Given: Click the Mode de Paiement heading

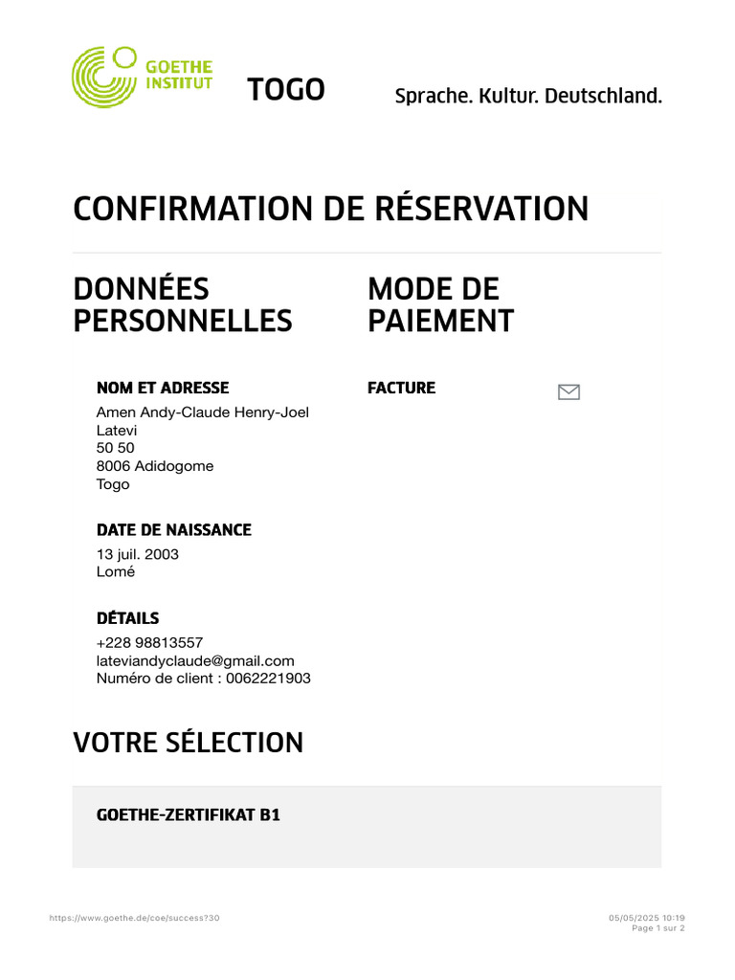Looking at the screenshot, I should pyautogui.click(x=440, y=304).
